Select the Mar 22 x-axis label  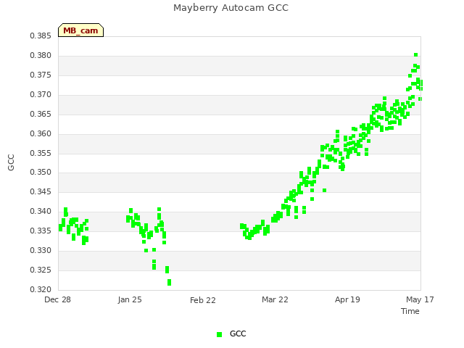coord(275,299)
